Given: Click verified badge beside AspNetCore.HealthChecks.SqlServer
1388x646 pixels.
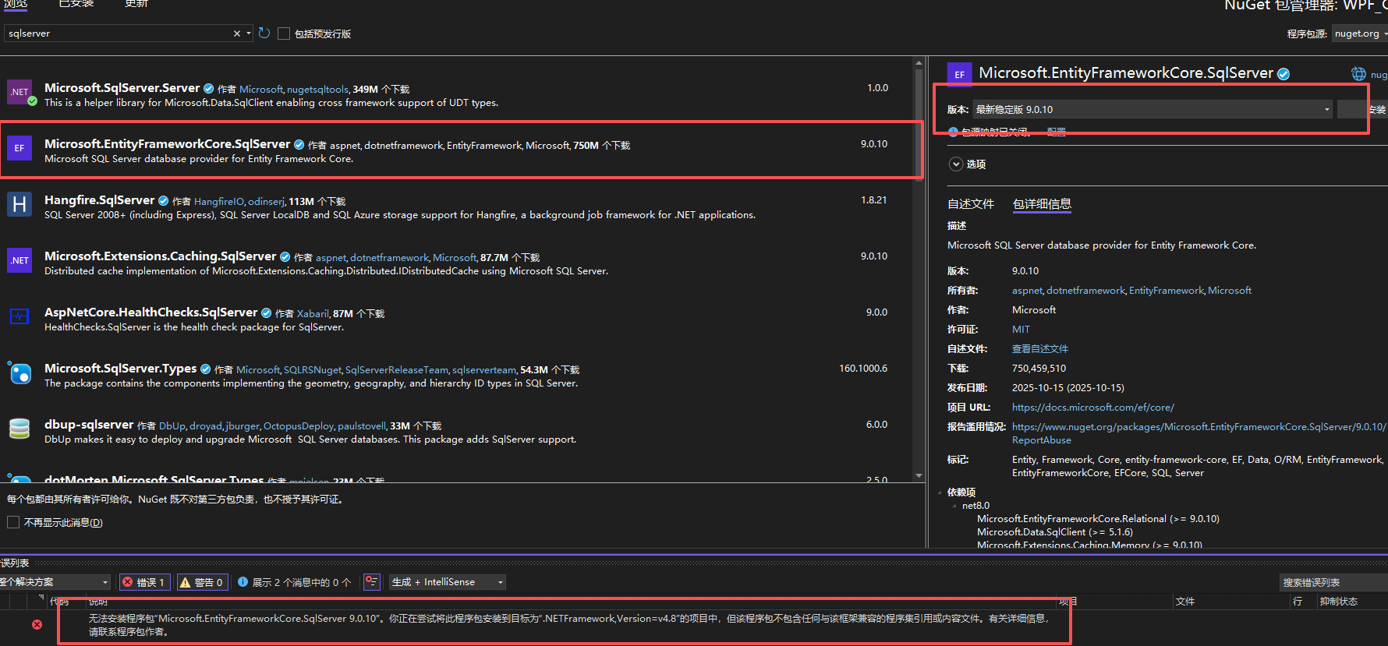Looking at the screenshot, I should [267, 313].
